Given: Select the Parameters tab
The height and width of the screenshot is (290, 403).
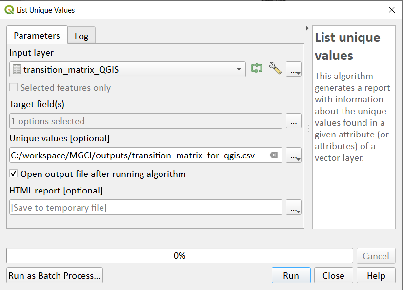Looking at the screenshot, I should [37, 35].
